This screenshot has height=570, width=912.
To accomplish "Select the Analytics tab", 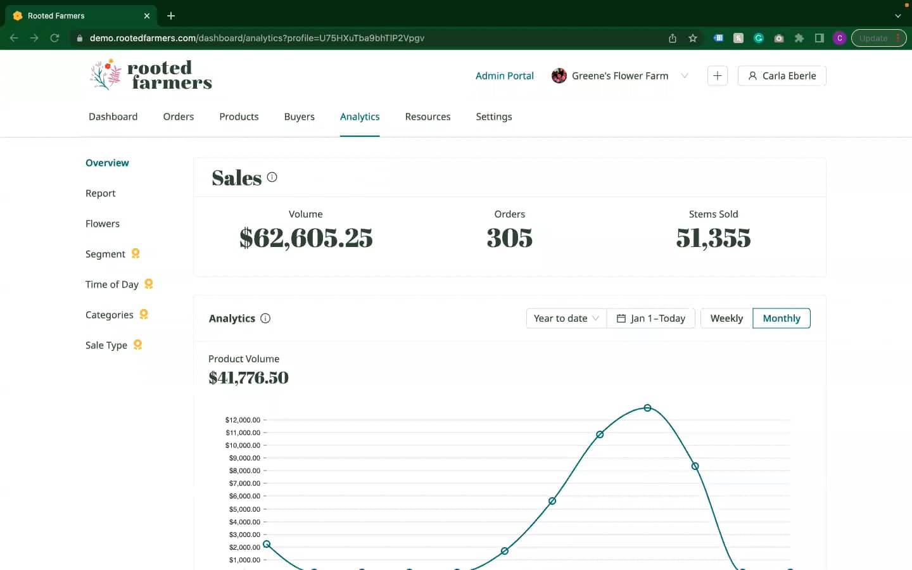I will [x=360, y=117].
